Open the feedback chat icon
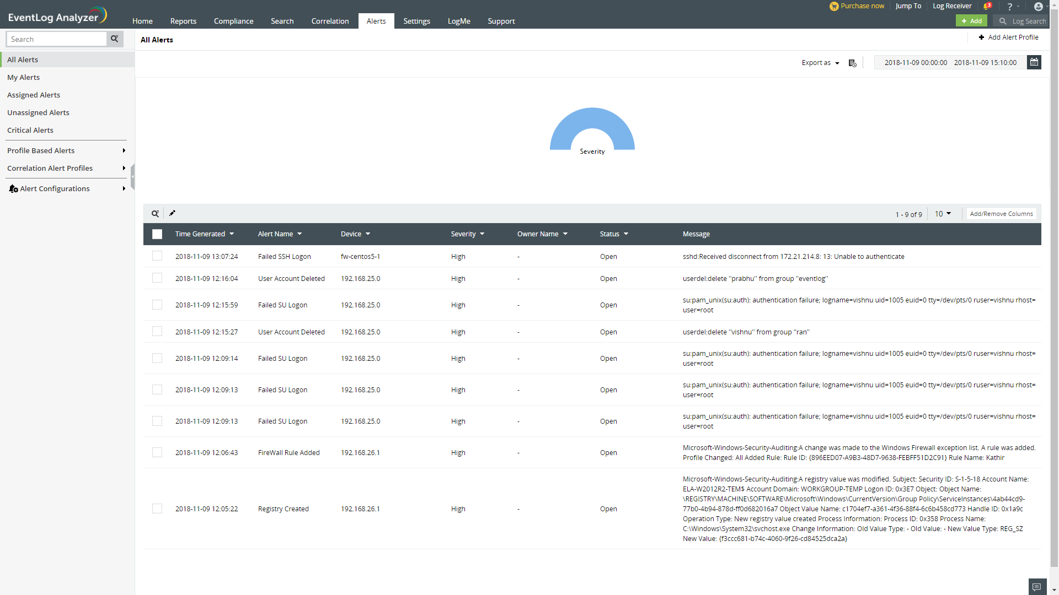Image resolution: width=1059 pixels, height=595 pixels. point(1037,587)
